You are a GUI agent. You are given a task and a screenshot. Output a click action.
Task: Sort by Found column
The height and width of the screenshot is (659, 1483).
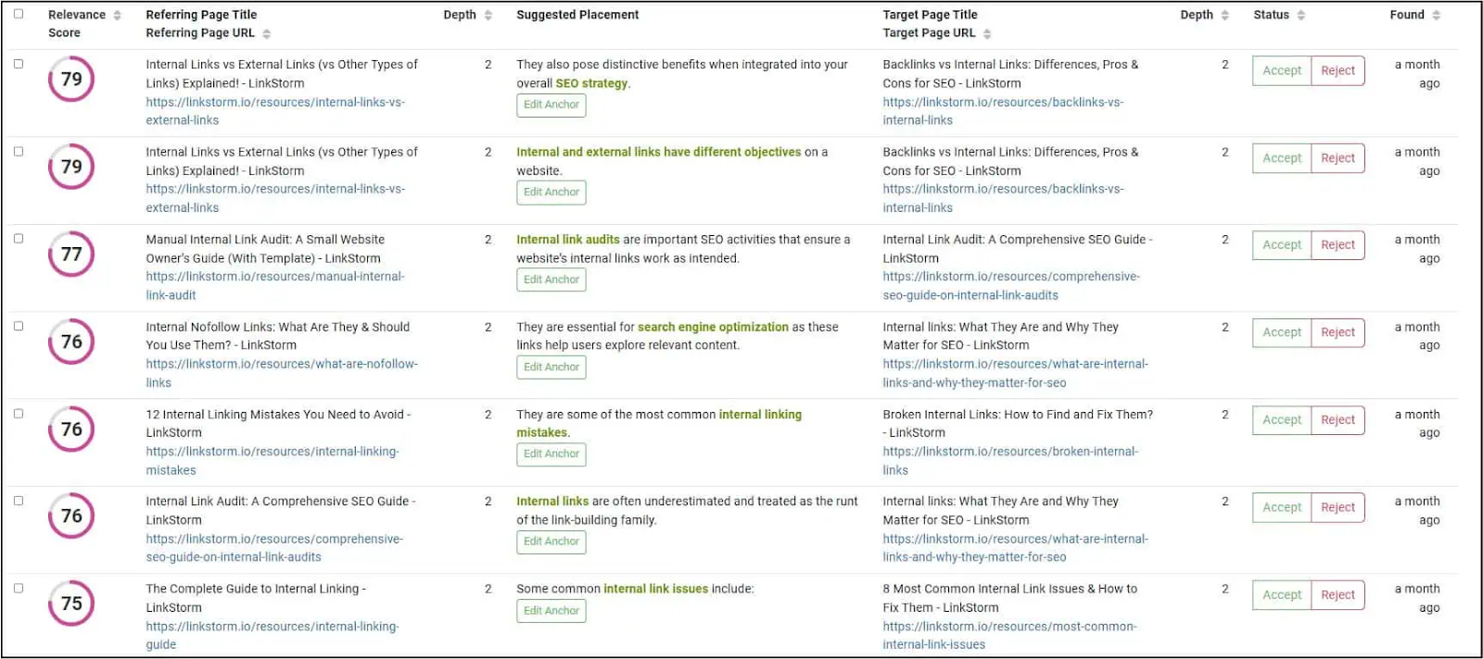pyautogui.click(x=1436, y=16)
